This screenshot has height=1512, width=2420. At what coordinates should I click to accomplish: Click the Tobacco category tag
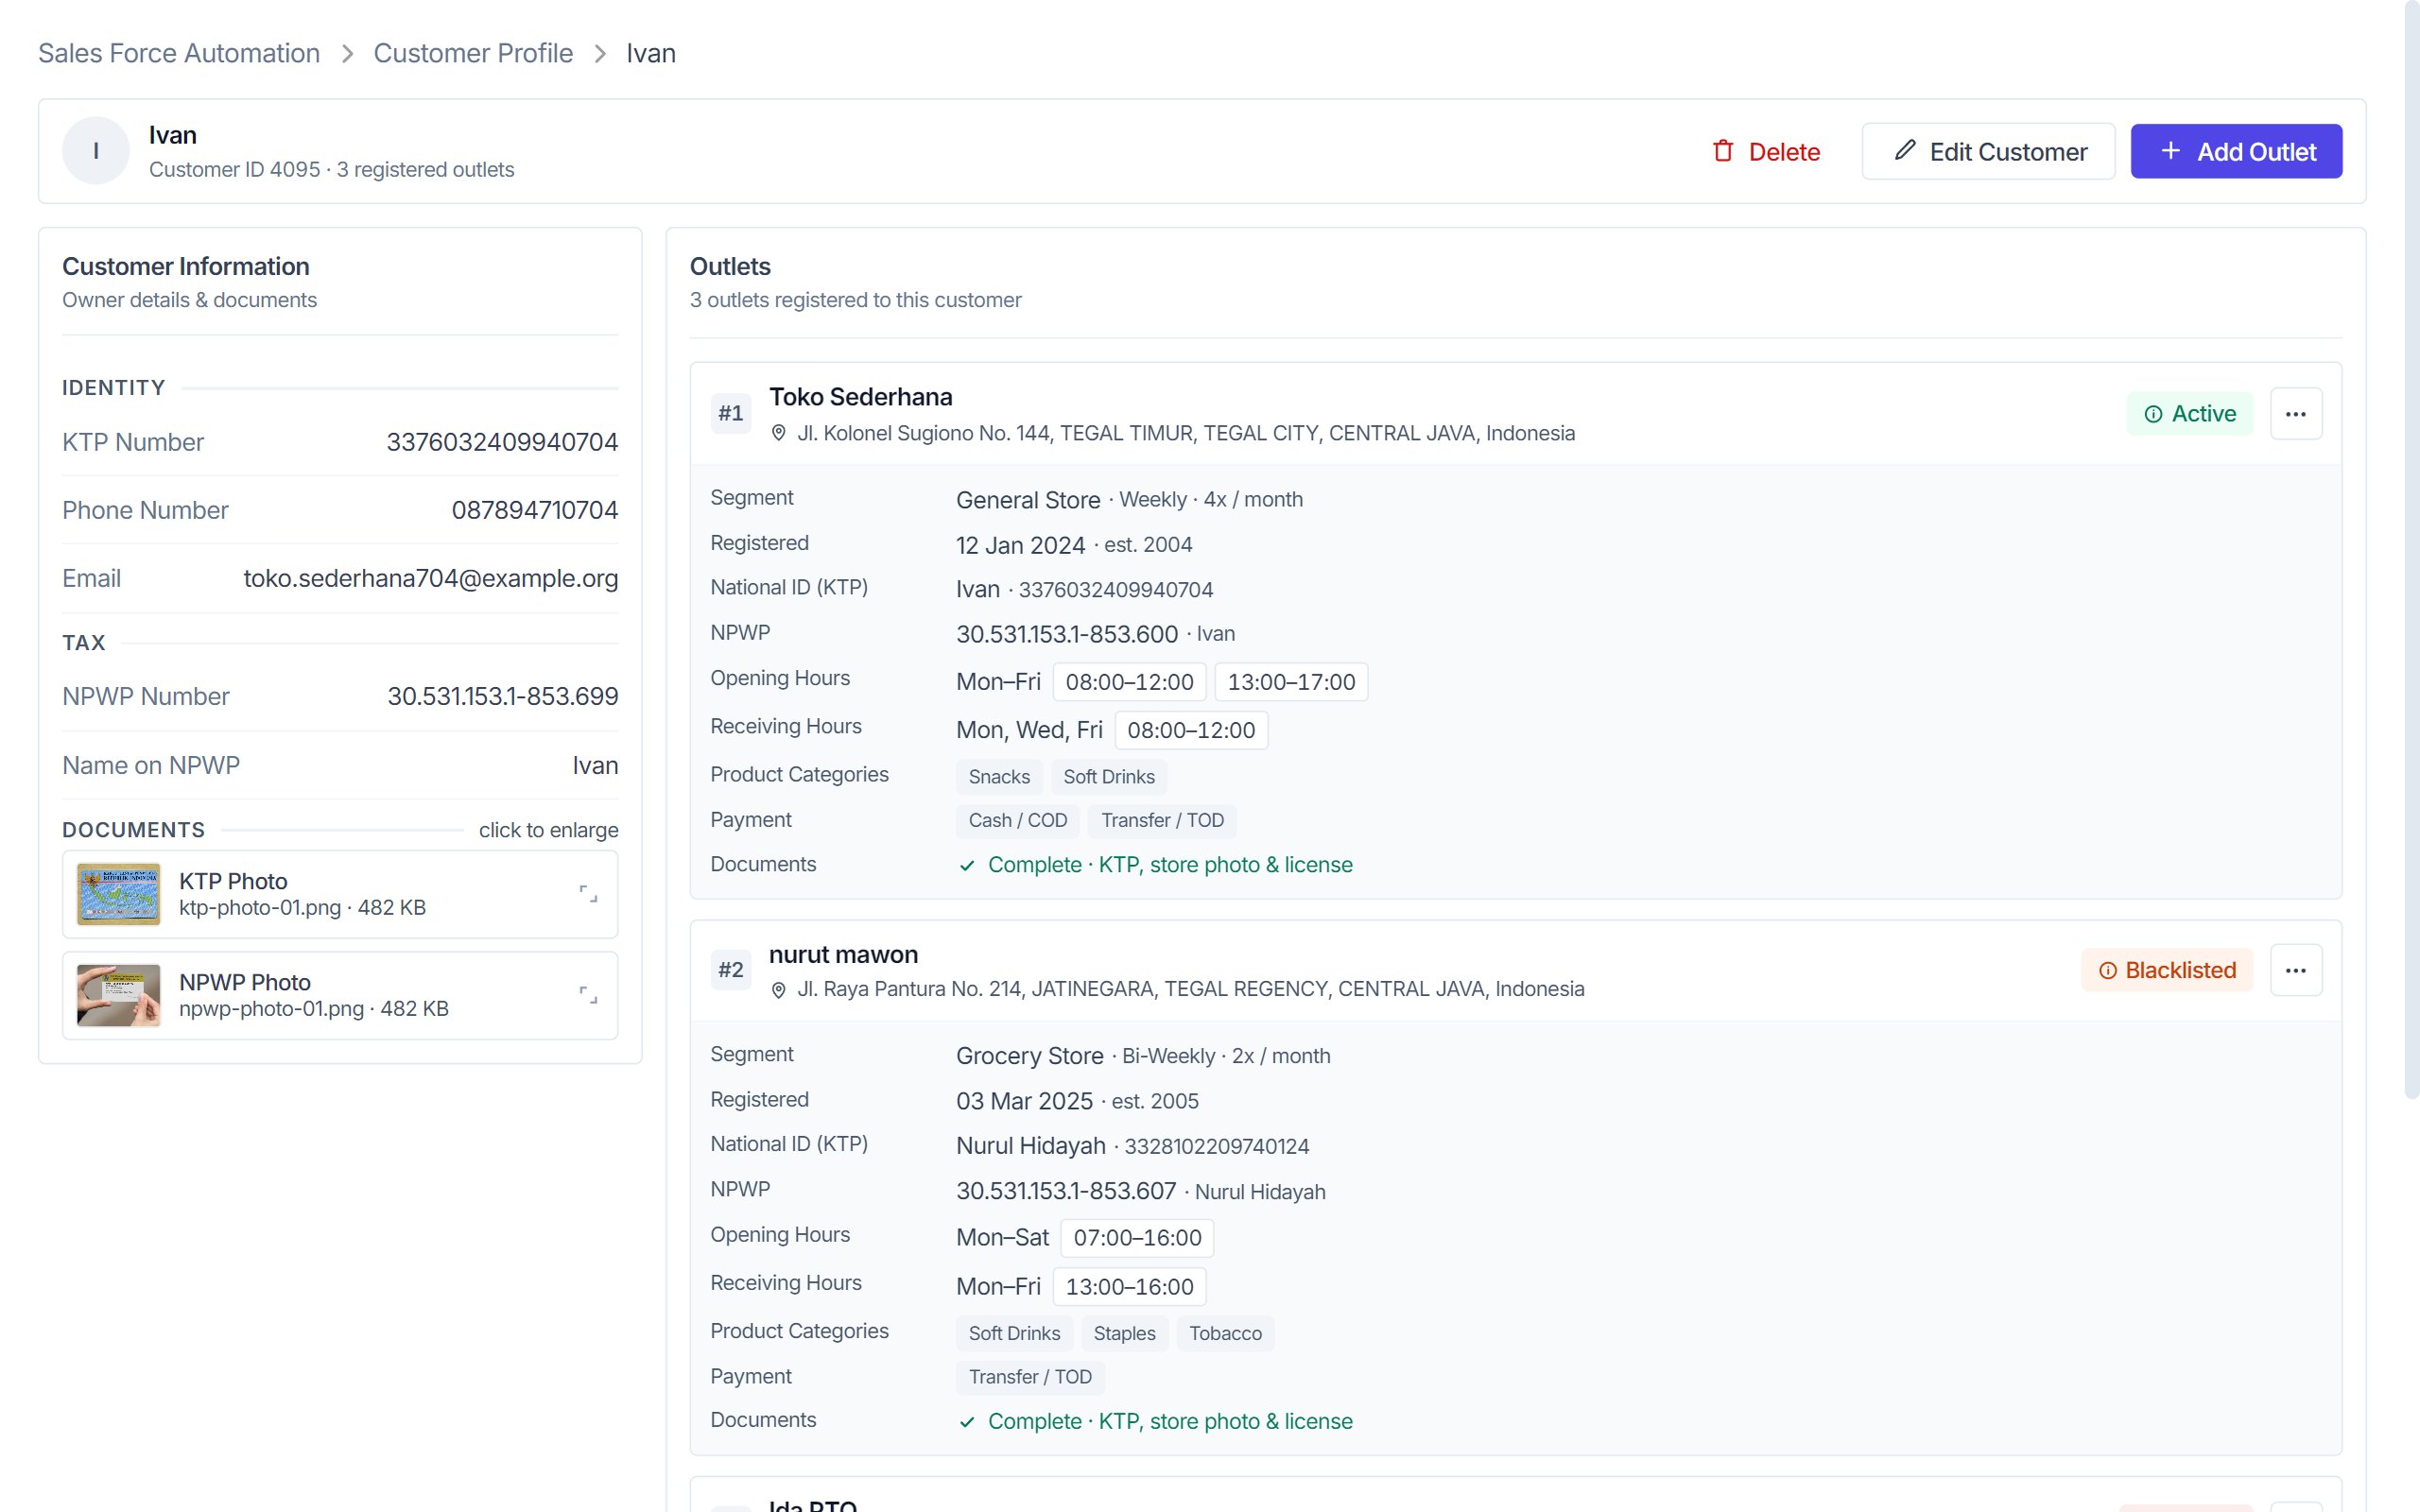click(x=1226, y=1333)
